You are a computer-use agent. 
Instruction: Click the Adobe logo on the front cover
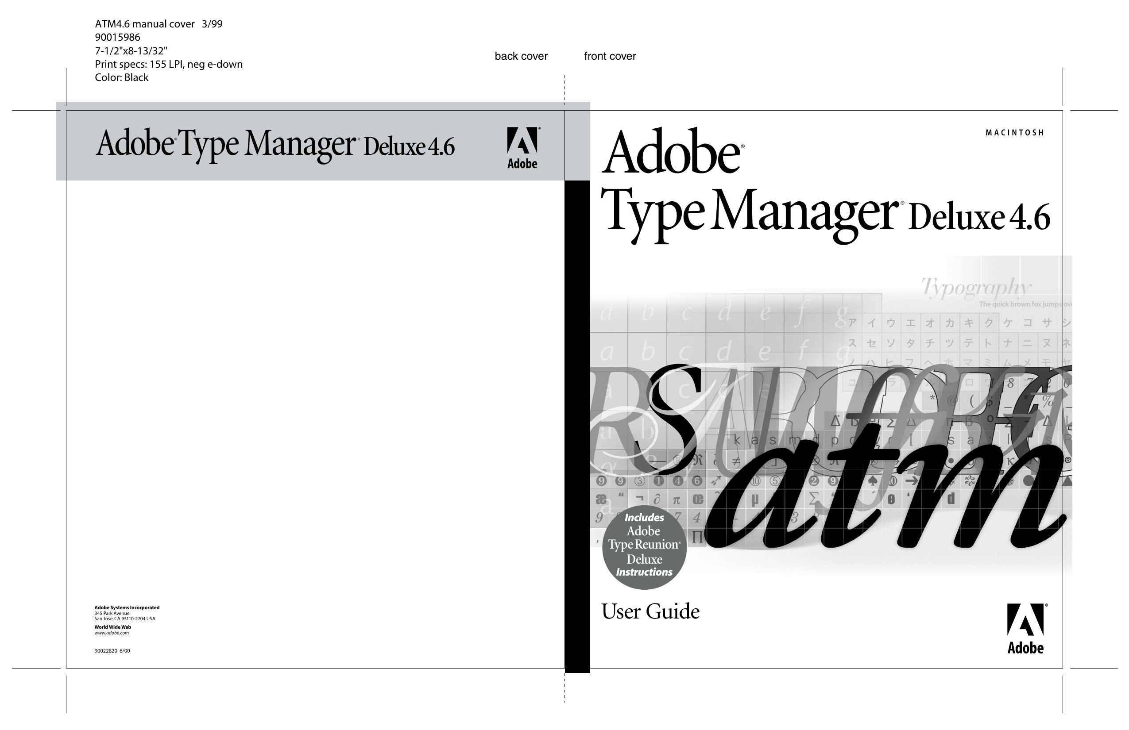click(x=1028, y=629)
